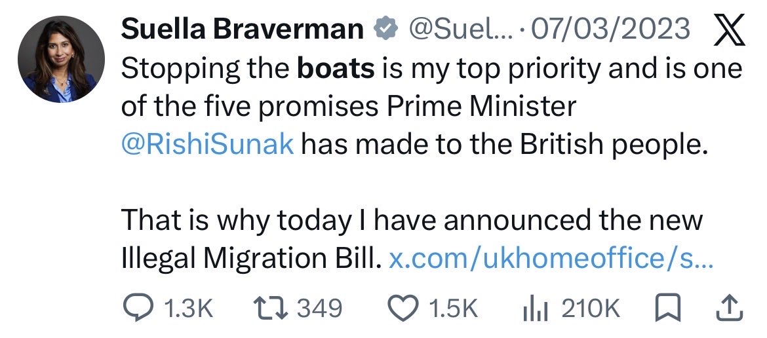Click the 210K views count

591,309
